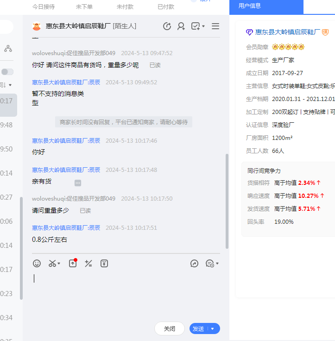Open the hamburger menu in chat header

coord(215,26)
